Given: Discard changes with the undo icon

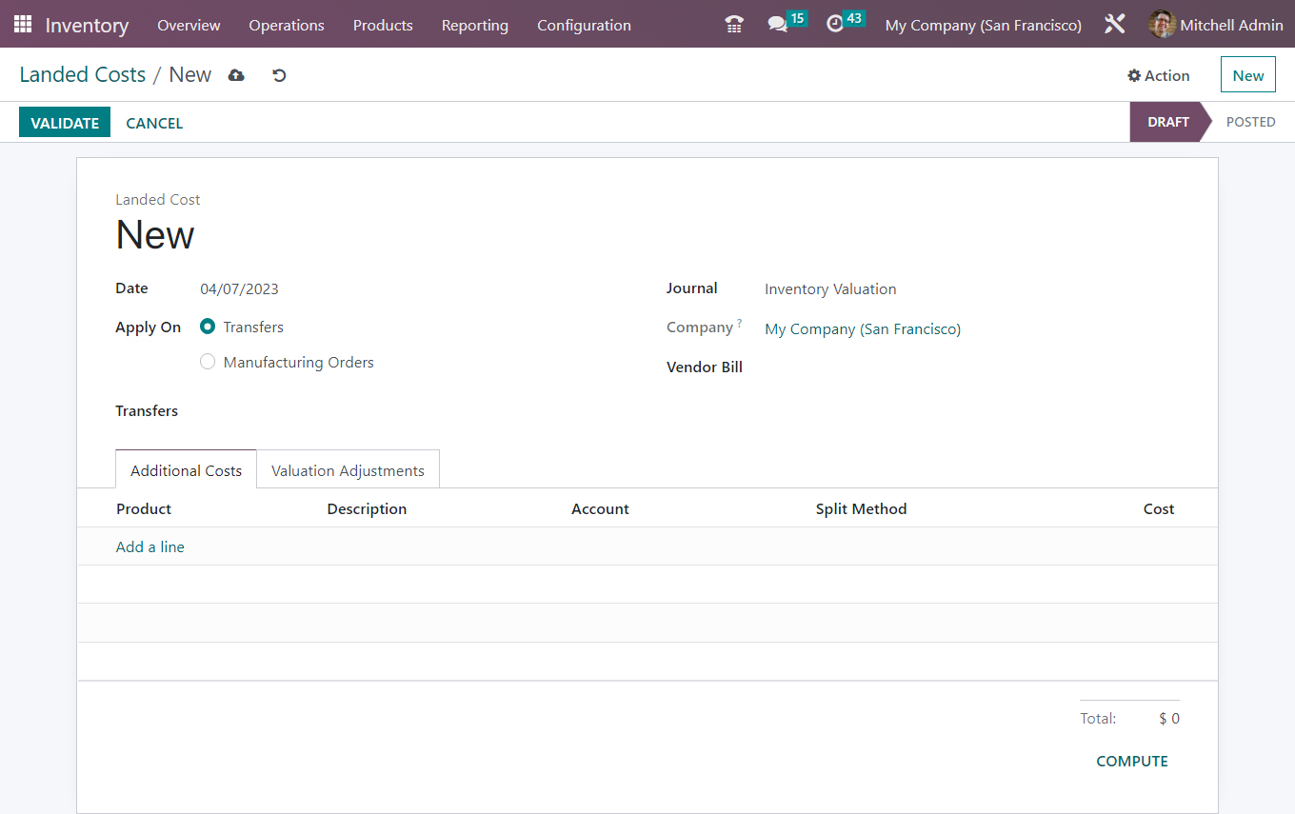Looking at the screenshot, I should tap(278, 74).
